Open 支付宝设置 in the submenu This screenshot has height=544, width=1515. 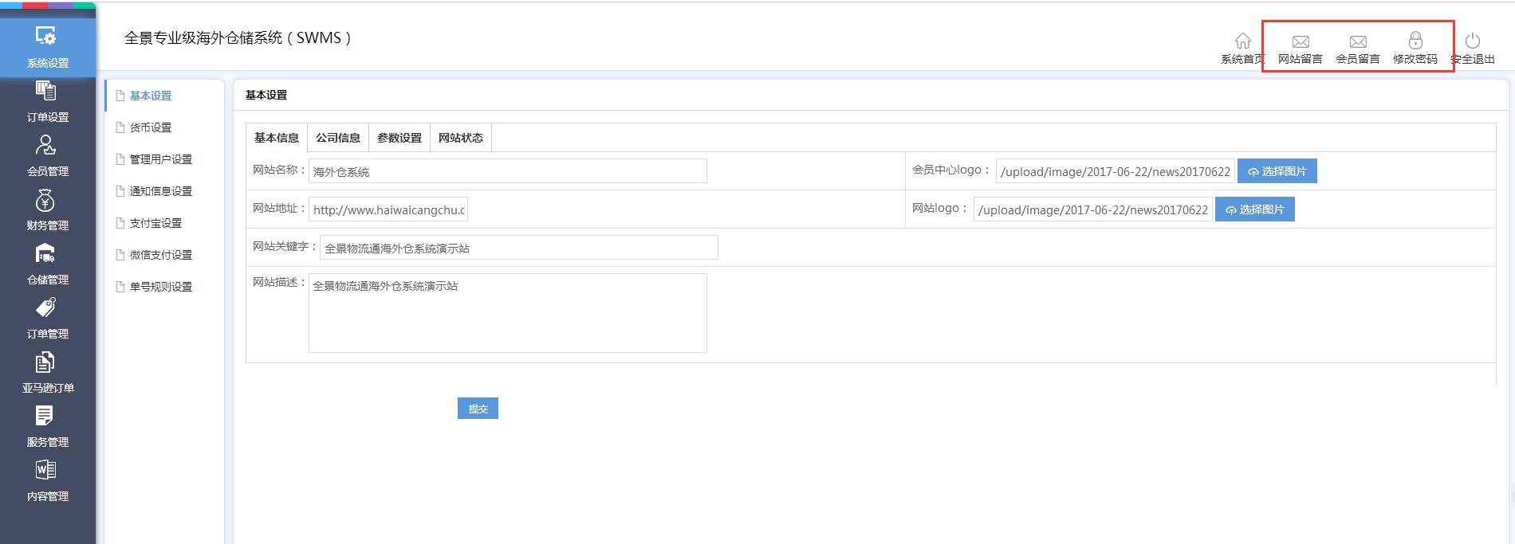point(155,223)
